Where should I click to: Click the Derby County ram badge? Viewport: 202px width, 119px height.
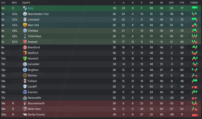[x=25, y=114]
